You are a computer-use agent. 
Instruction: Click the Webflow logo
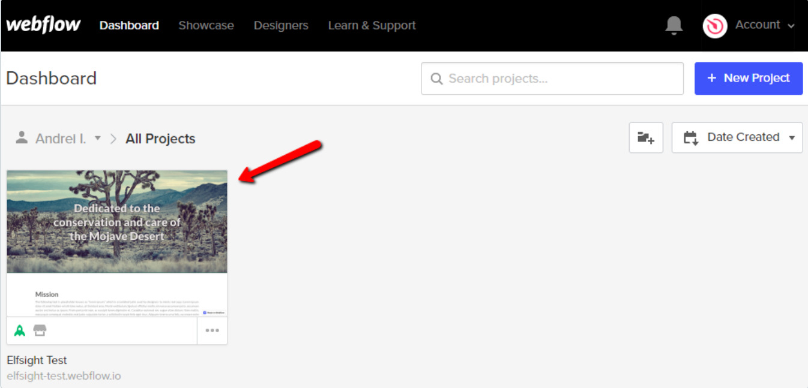43,25
